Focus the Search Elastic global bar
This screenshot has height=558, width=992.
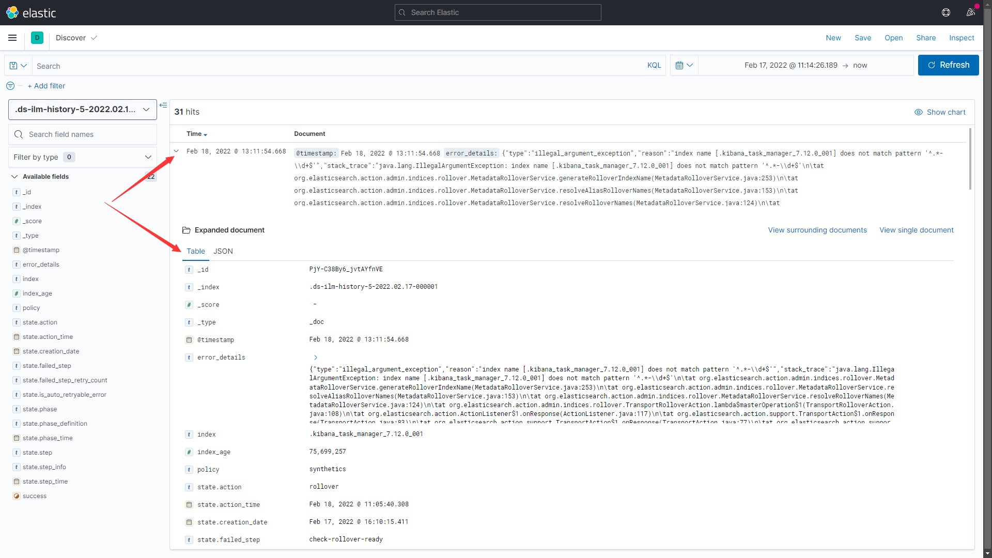point(498,12)
